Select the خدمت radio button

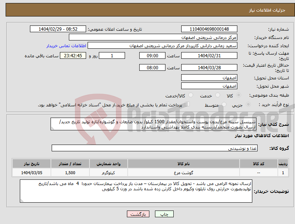pyautogui.click(x=218, y=95)
